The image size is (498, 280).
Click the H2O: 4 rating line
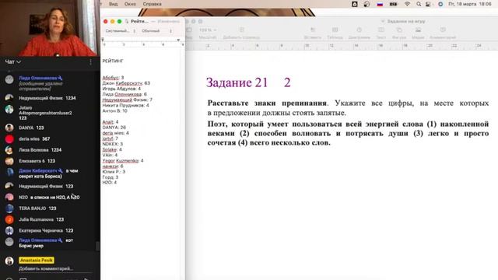[109, 183]
